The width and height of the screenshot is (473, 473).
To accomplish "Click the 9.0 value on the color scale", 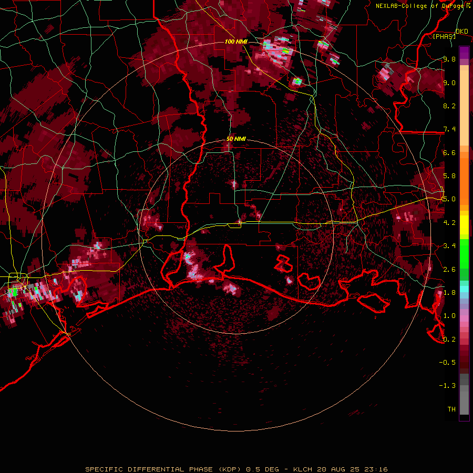I will pos(449,83).
